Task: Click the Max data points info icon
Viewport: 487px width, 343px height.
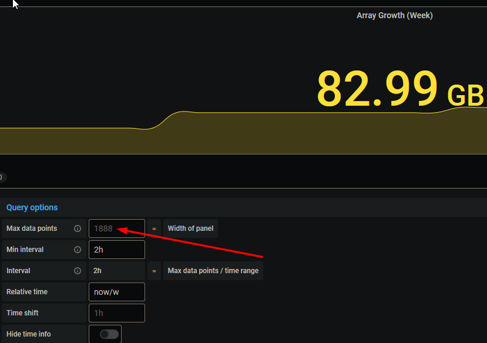Action: tap(78, 228)
